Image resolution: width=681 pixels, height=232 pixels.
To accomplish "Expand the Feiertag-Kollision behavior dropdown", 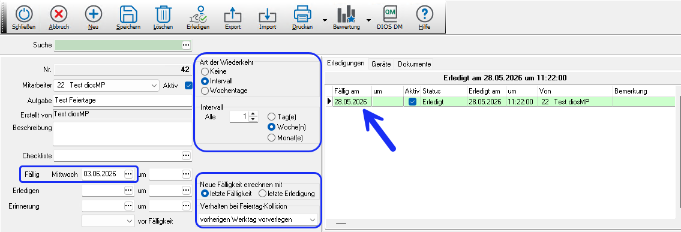I will [312, 220].
